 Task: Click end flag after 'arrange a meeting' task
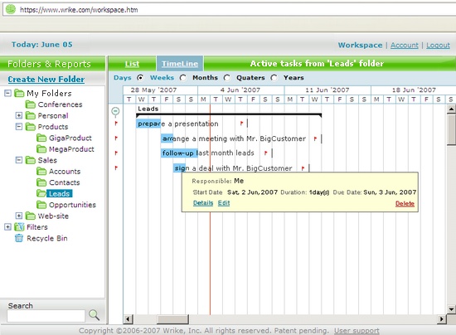point(315,138)
